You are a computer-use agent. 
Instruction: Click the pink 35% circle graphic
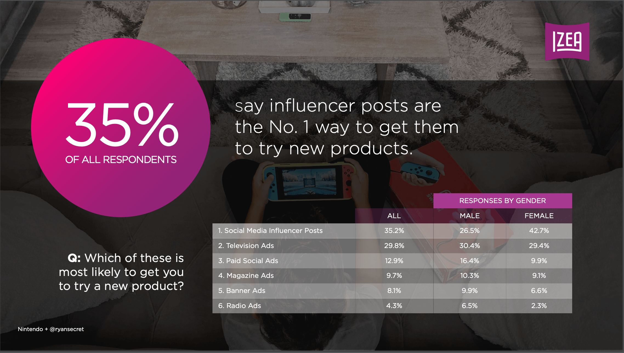(x=121, y=128)
